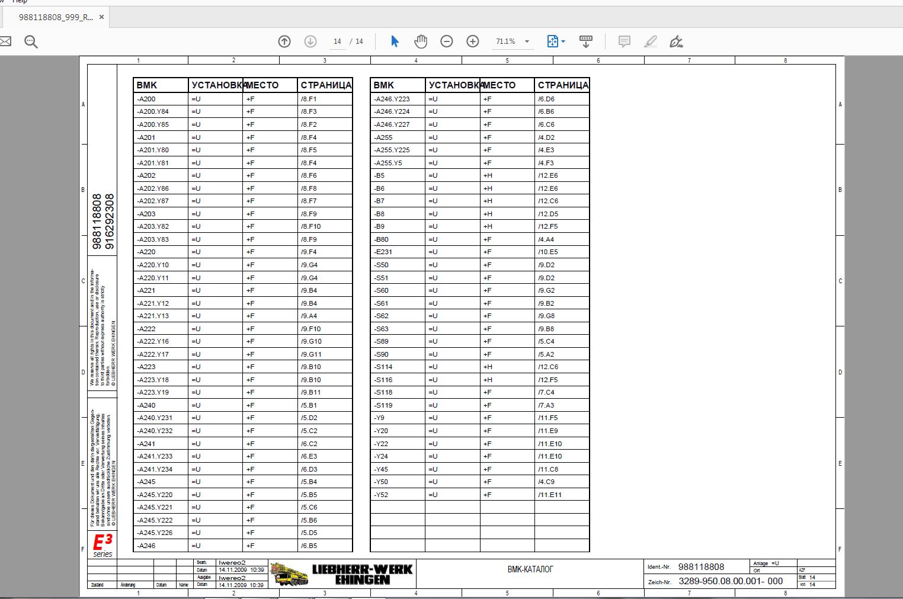
Task: Click table entry -Y52
Action: click(x=380, y=495)
